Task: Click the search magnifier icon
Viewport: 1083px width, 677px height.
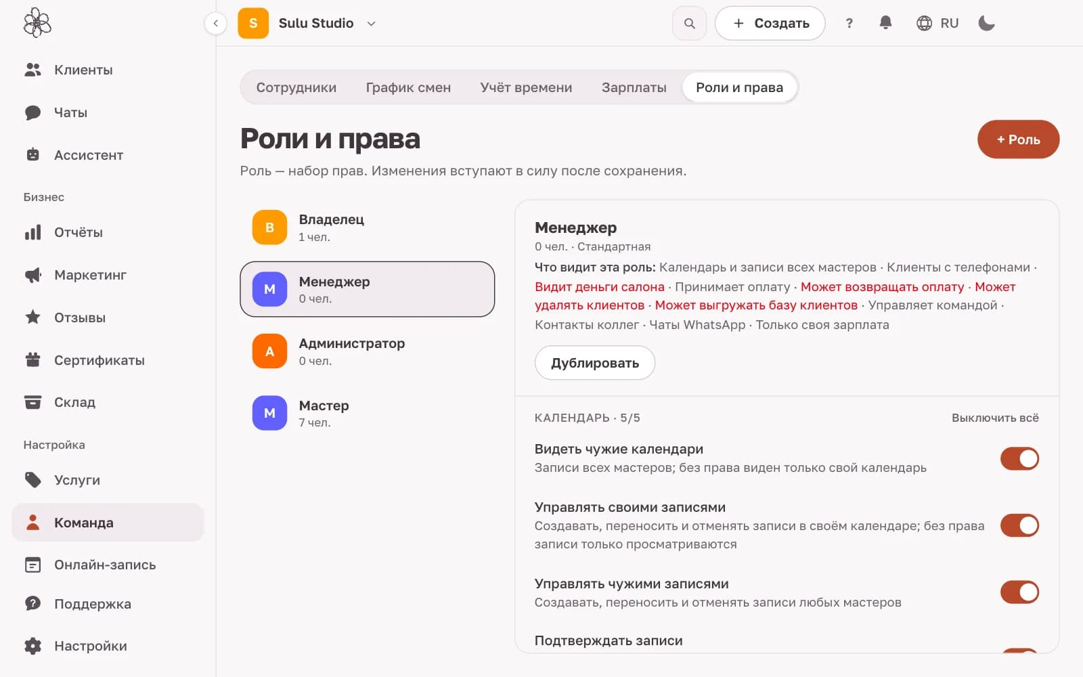Action: point(689,23)
